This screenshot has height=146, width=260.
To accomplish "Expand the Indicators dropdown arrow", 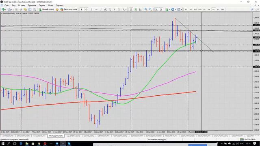I will click(x=169, y=9).
